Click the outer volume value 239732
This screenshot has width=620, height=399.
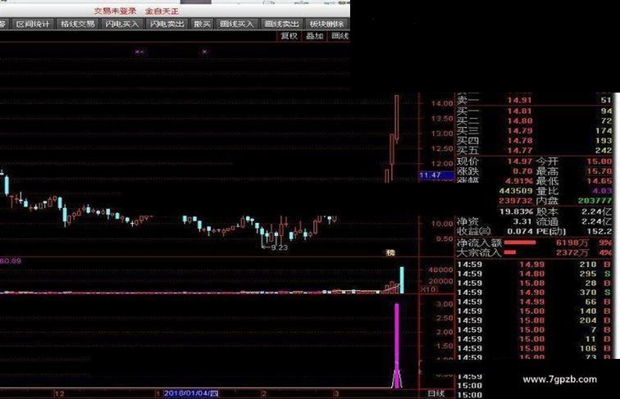516,201
